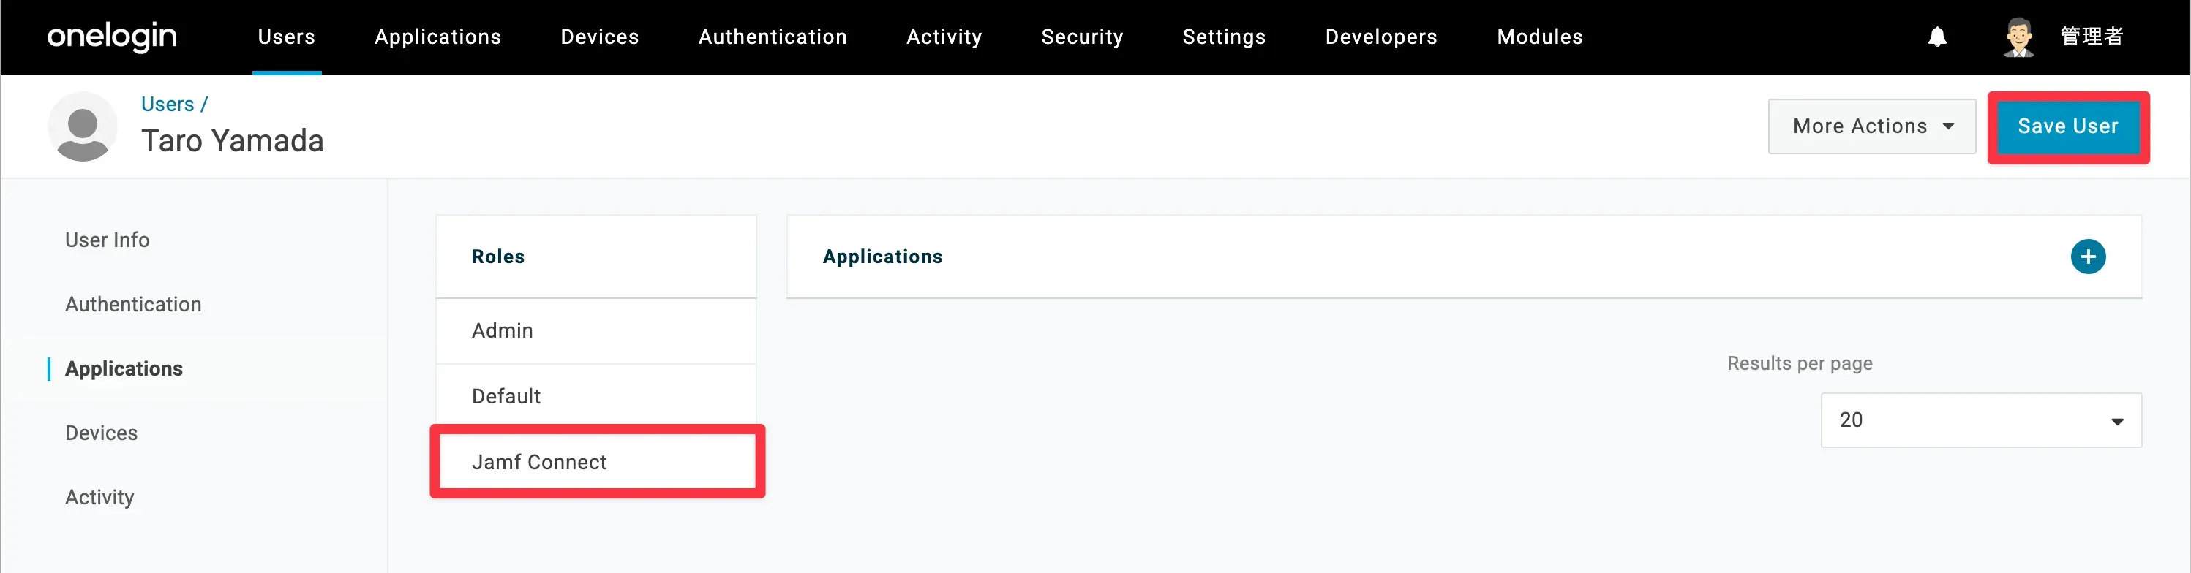
Task: Click the Save User button
Action: point(2067,126)
